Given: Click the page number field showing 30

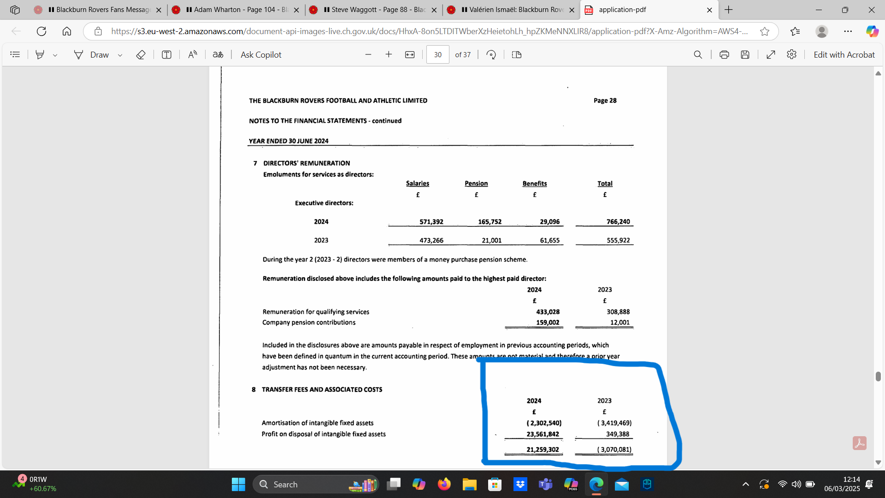Looking at the screenshot, I should pyautogui.click(x=438, y=54).
